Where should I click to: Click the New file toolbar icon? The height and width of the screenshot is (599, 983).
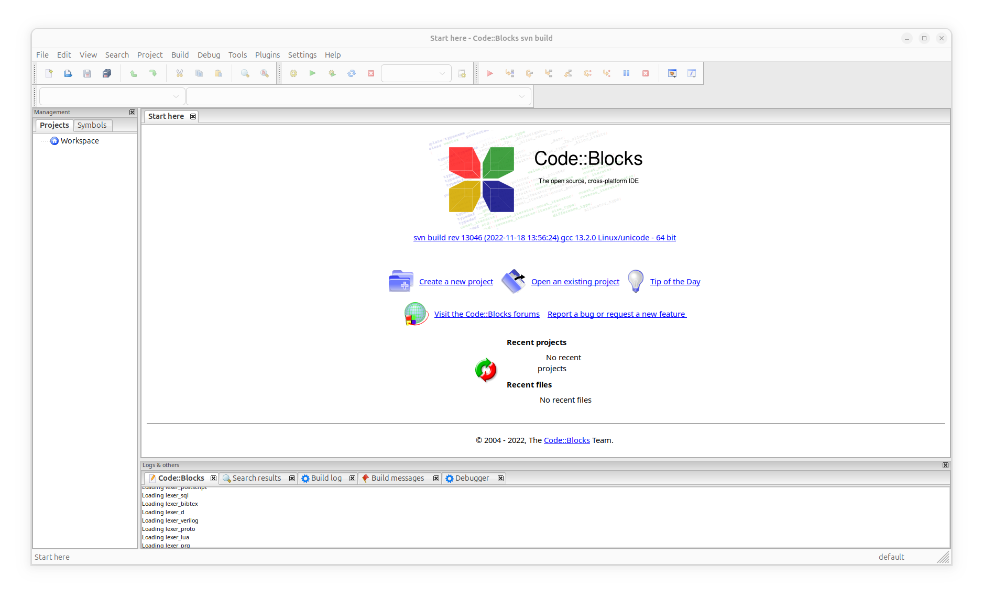point(49,73)
